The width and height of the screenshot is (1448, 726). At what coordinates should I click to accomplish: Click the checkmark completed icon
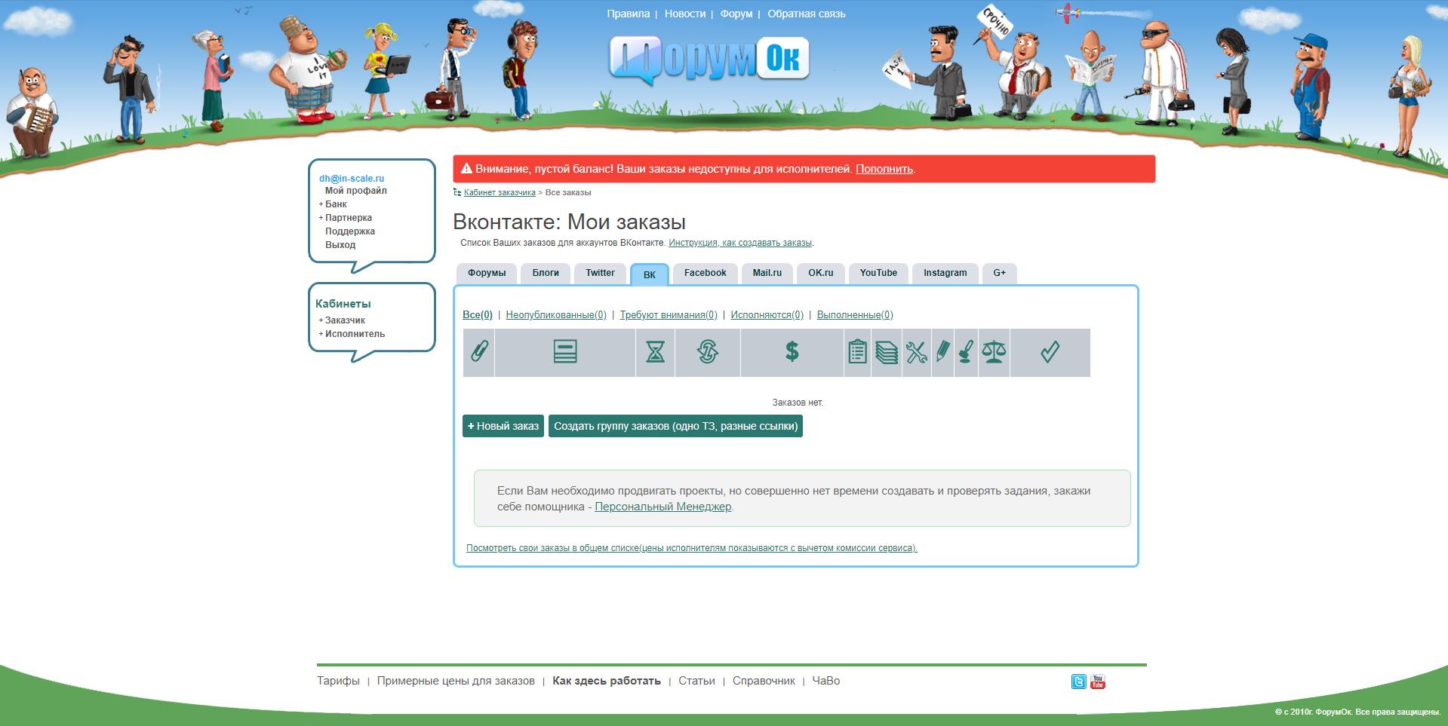1050,351
